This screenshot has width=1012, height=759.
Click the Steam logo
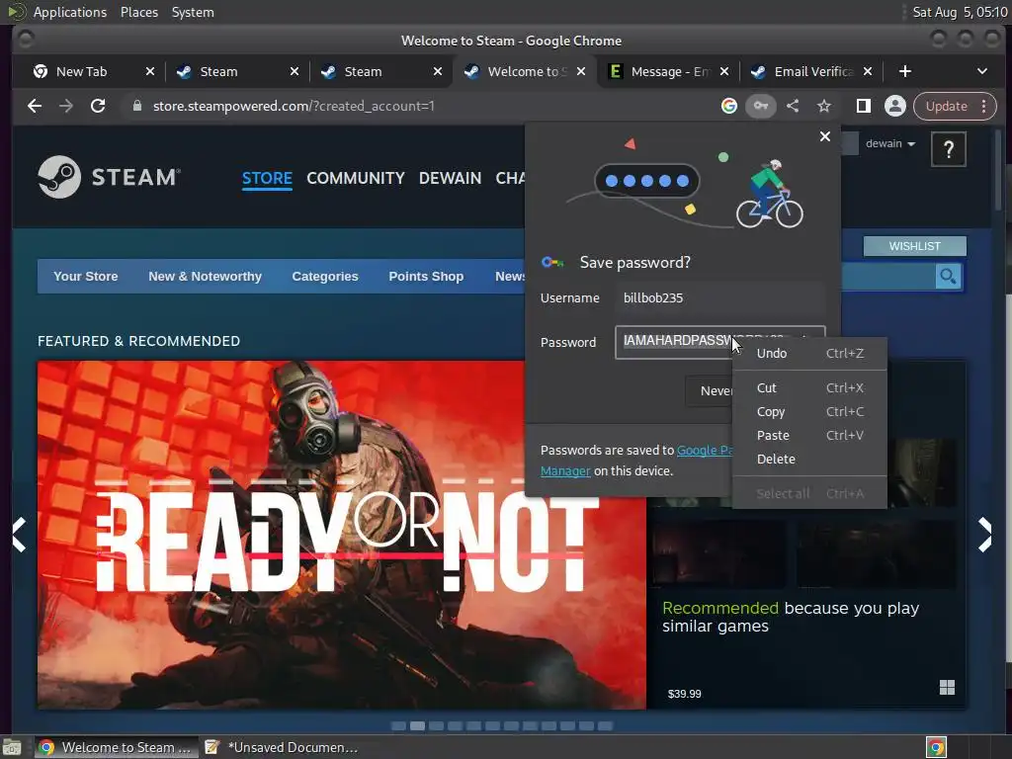point(109,177)
